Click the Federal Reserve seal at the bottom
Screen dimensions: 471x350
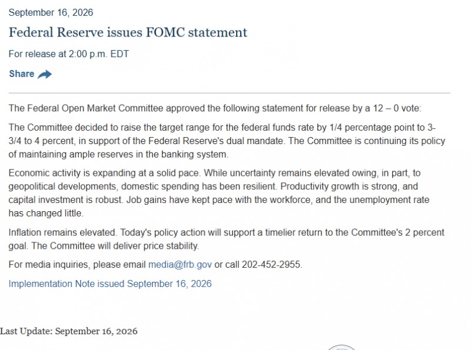tap(341, 347)
